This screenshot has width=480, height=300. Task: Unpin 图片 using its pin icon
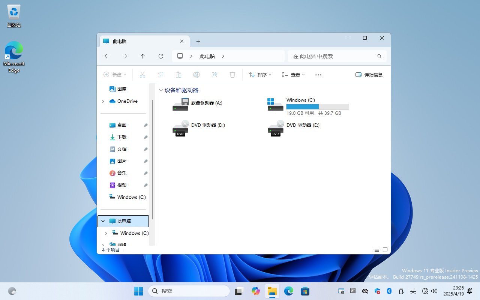point(145,161)
